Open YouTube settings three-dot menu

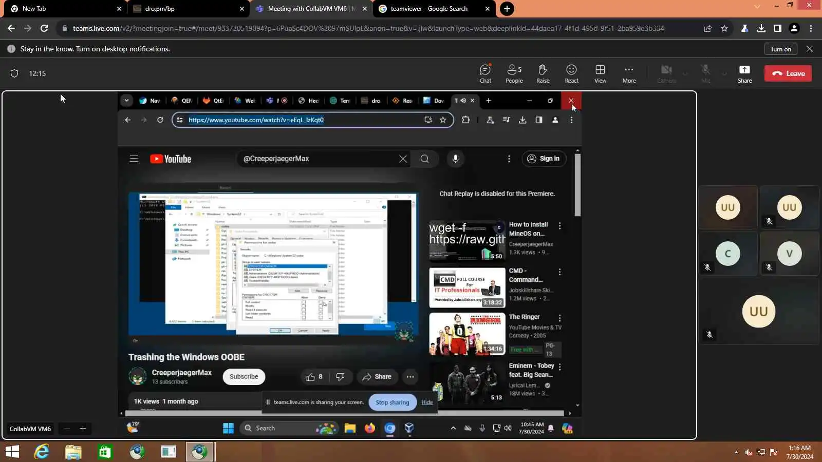point(509,159)
